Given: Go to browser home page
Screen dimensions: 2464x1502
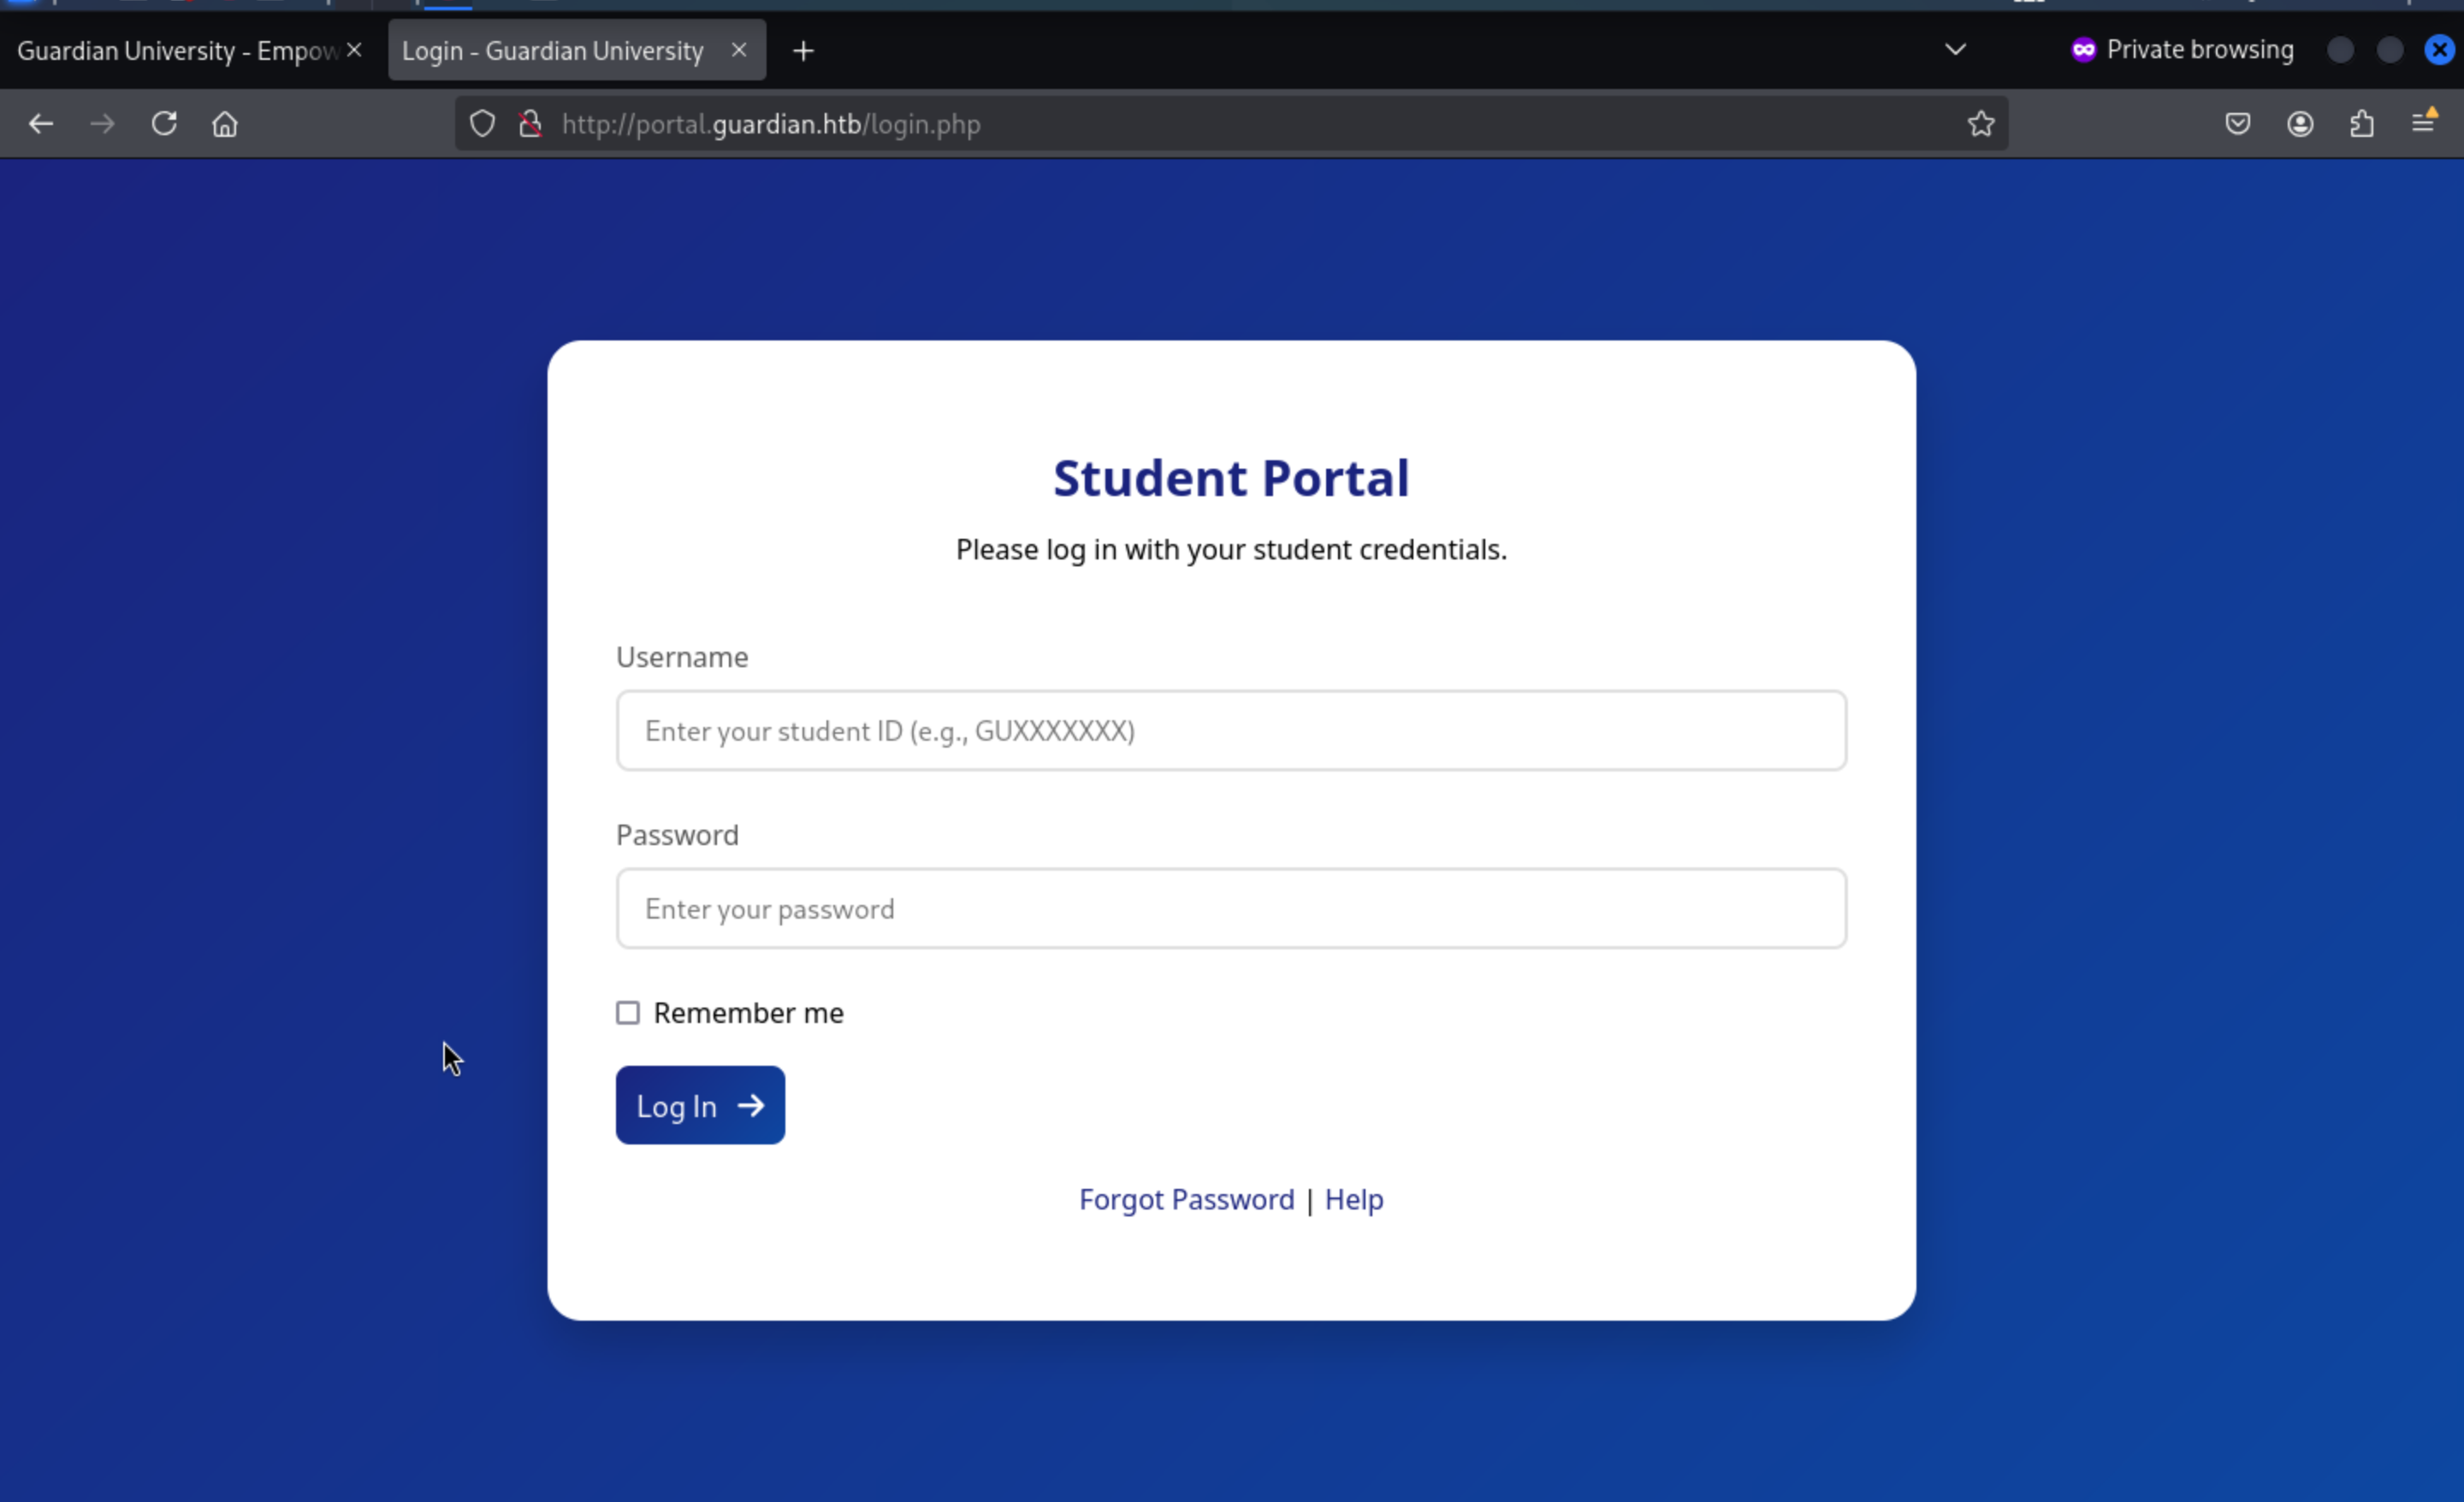Looking at the screenshot, I should tap(225, 124).
